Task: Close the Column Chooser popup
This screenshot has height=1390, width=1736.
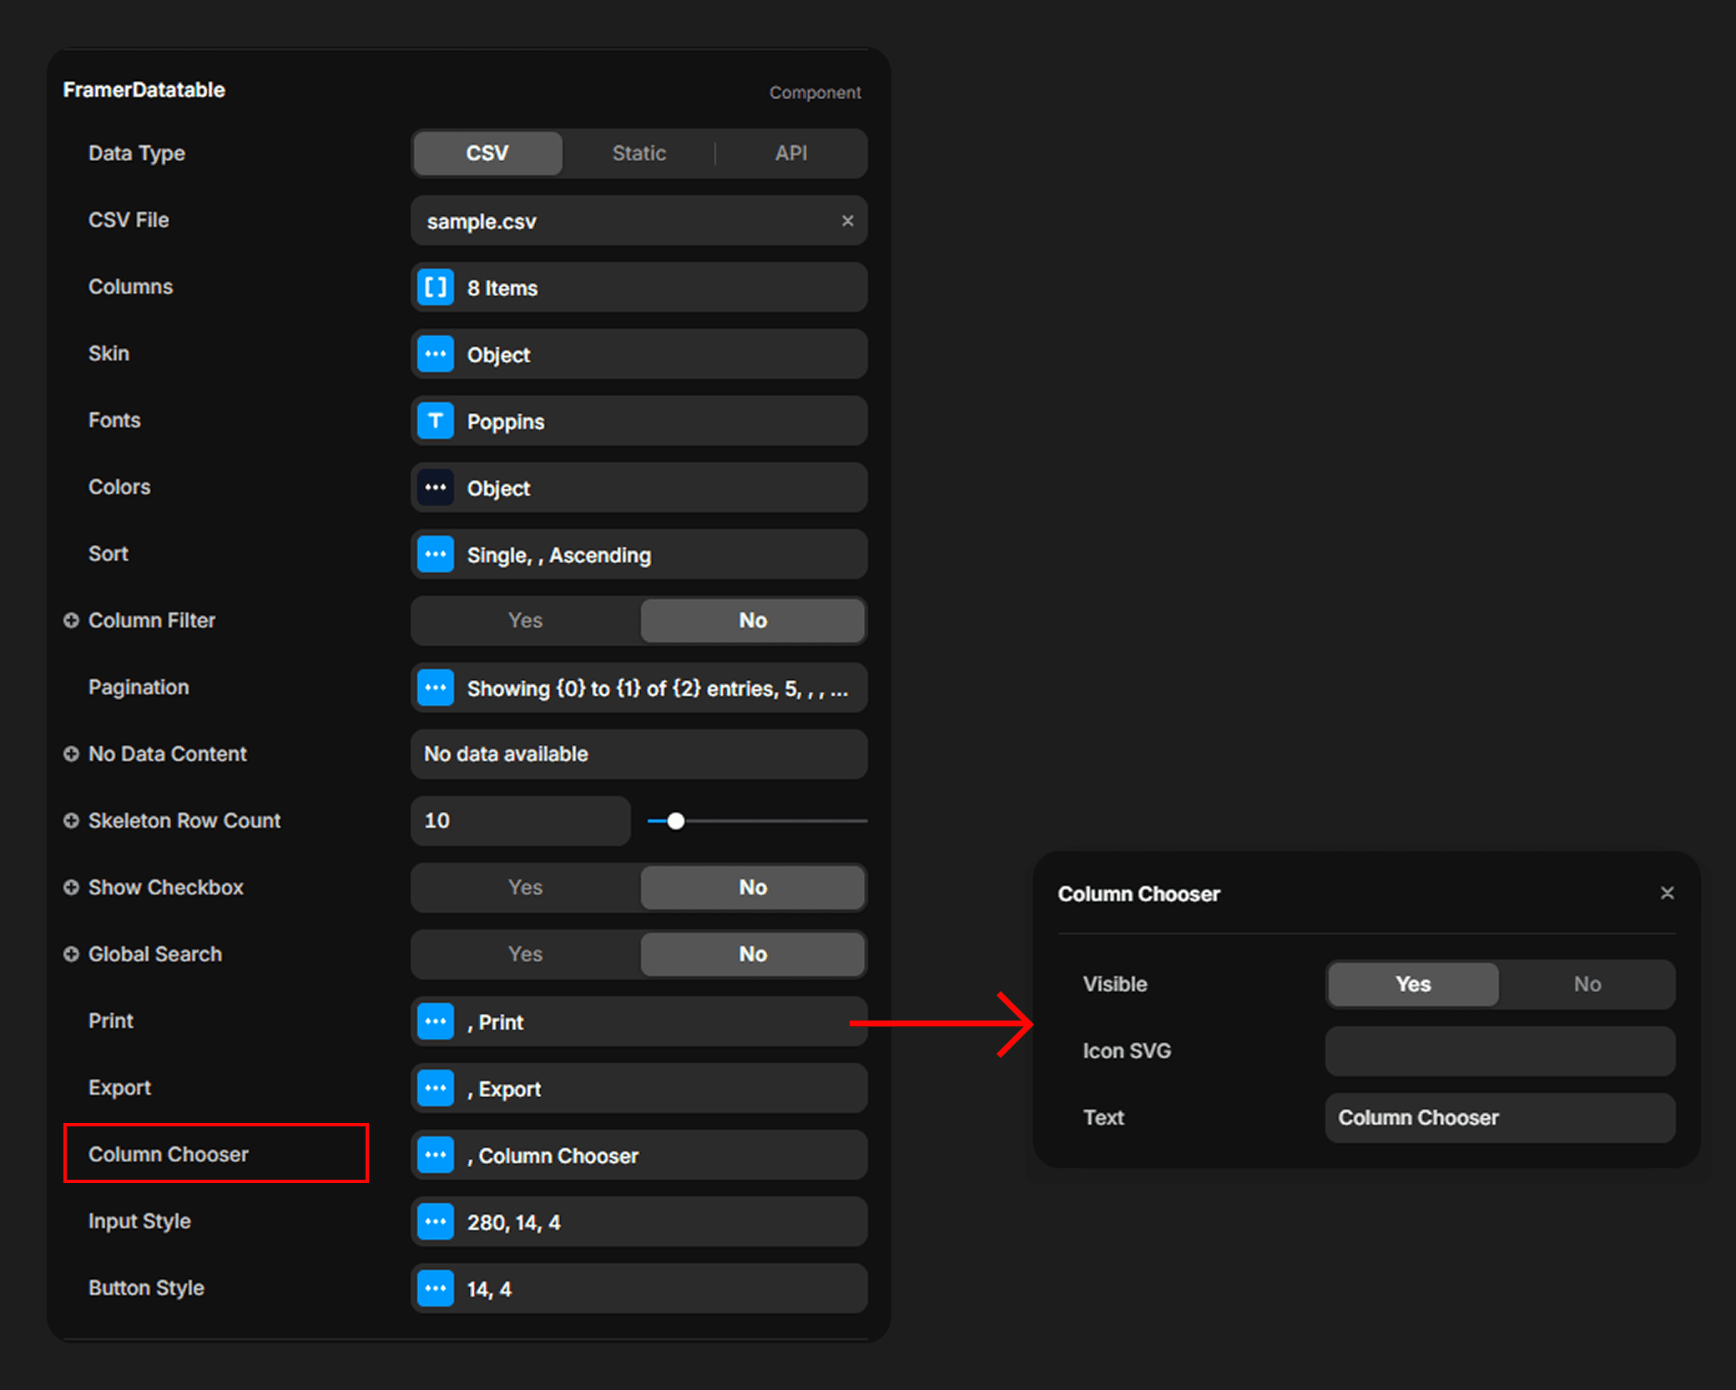Action: pos(1667,894)
